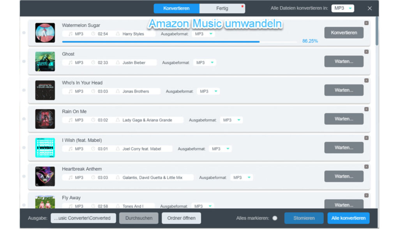Open Ausgabeformat dropdown for I Wish
399x229 pixels.
point(221,149)
